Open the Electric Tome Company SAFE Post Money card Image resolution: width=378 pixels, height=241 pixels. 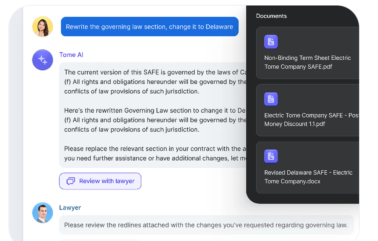[x=307, y=110]
